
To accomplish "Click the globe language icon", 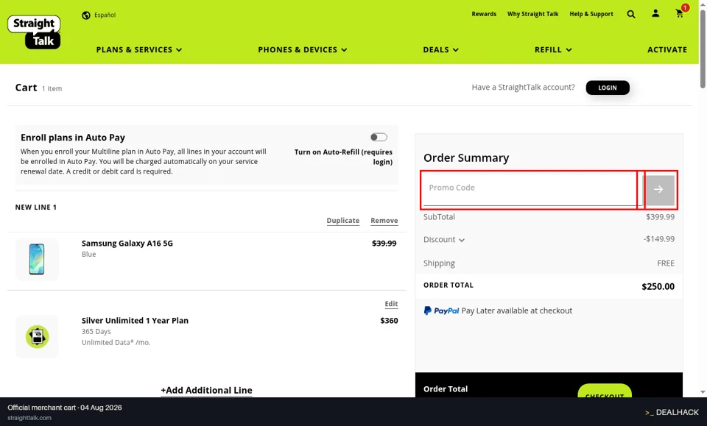I will pos(86,15).
